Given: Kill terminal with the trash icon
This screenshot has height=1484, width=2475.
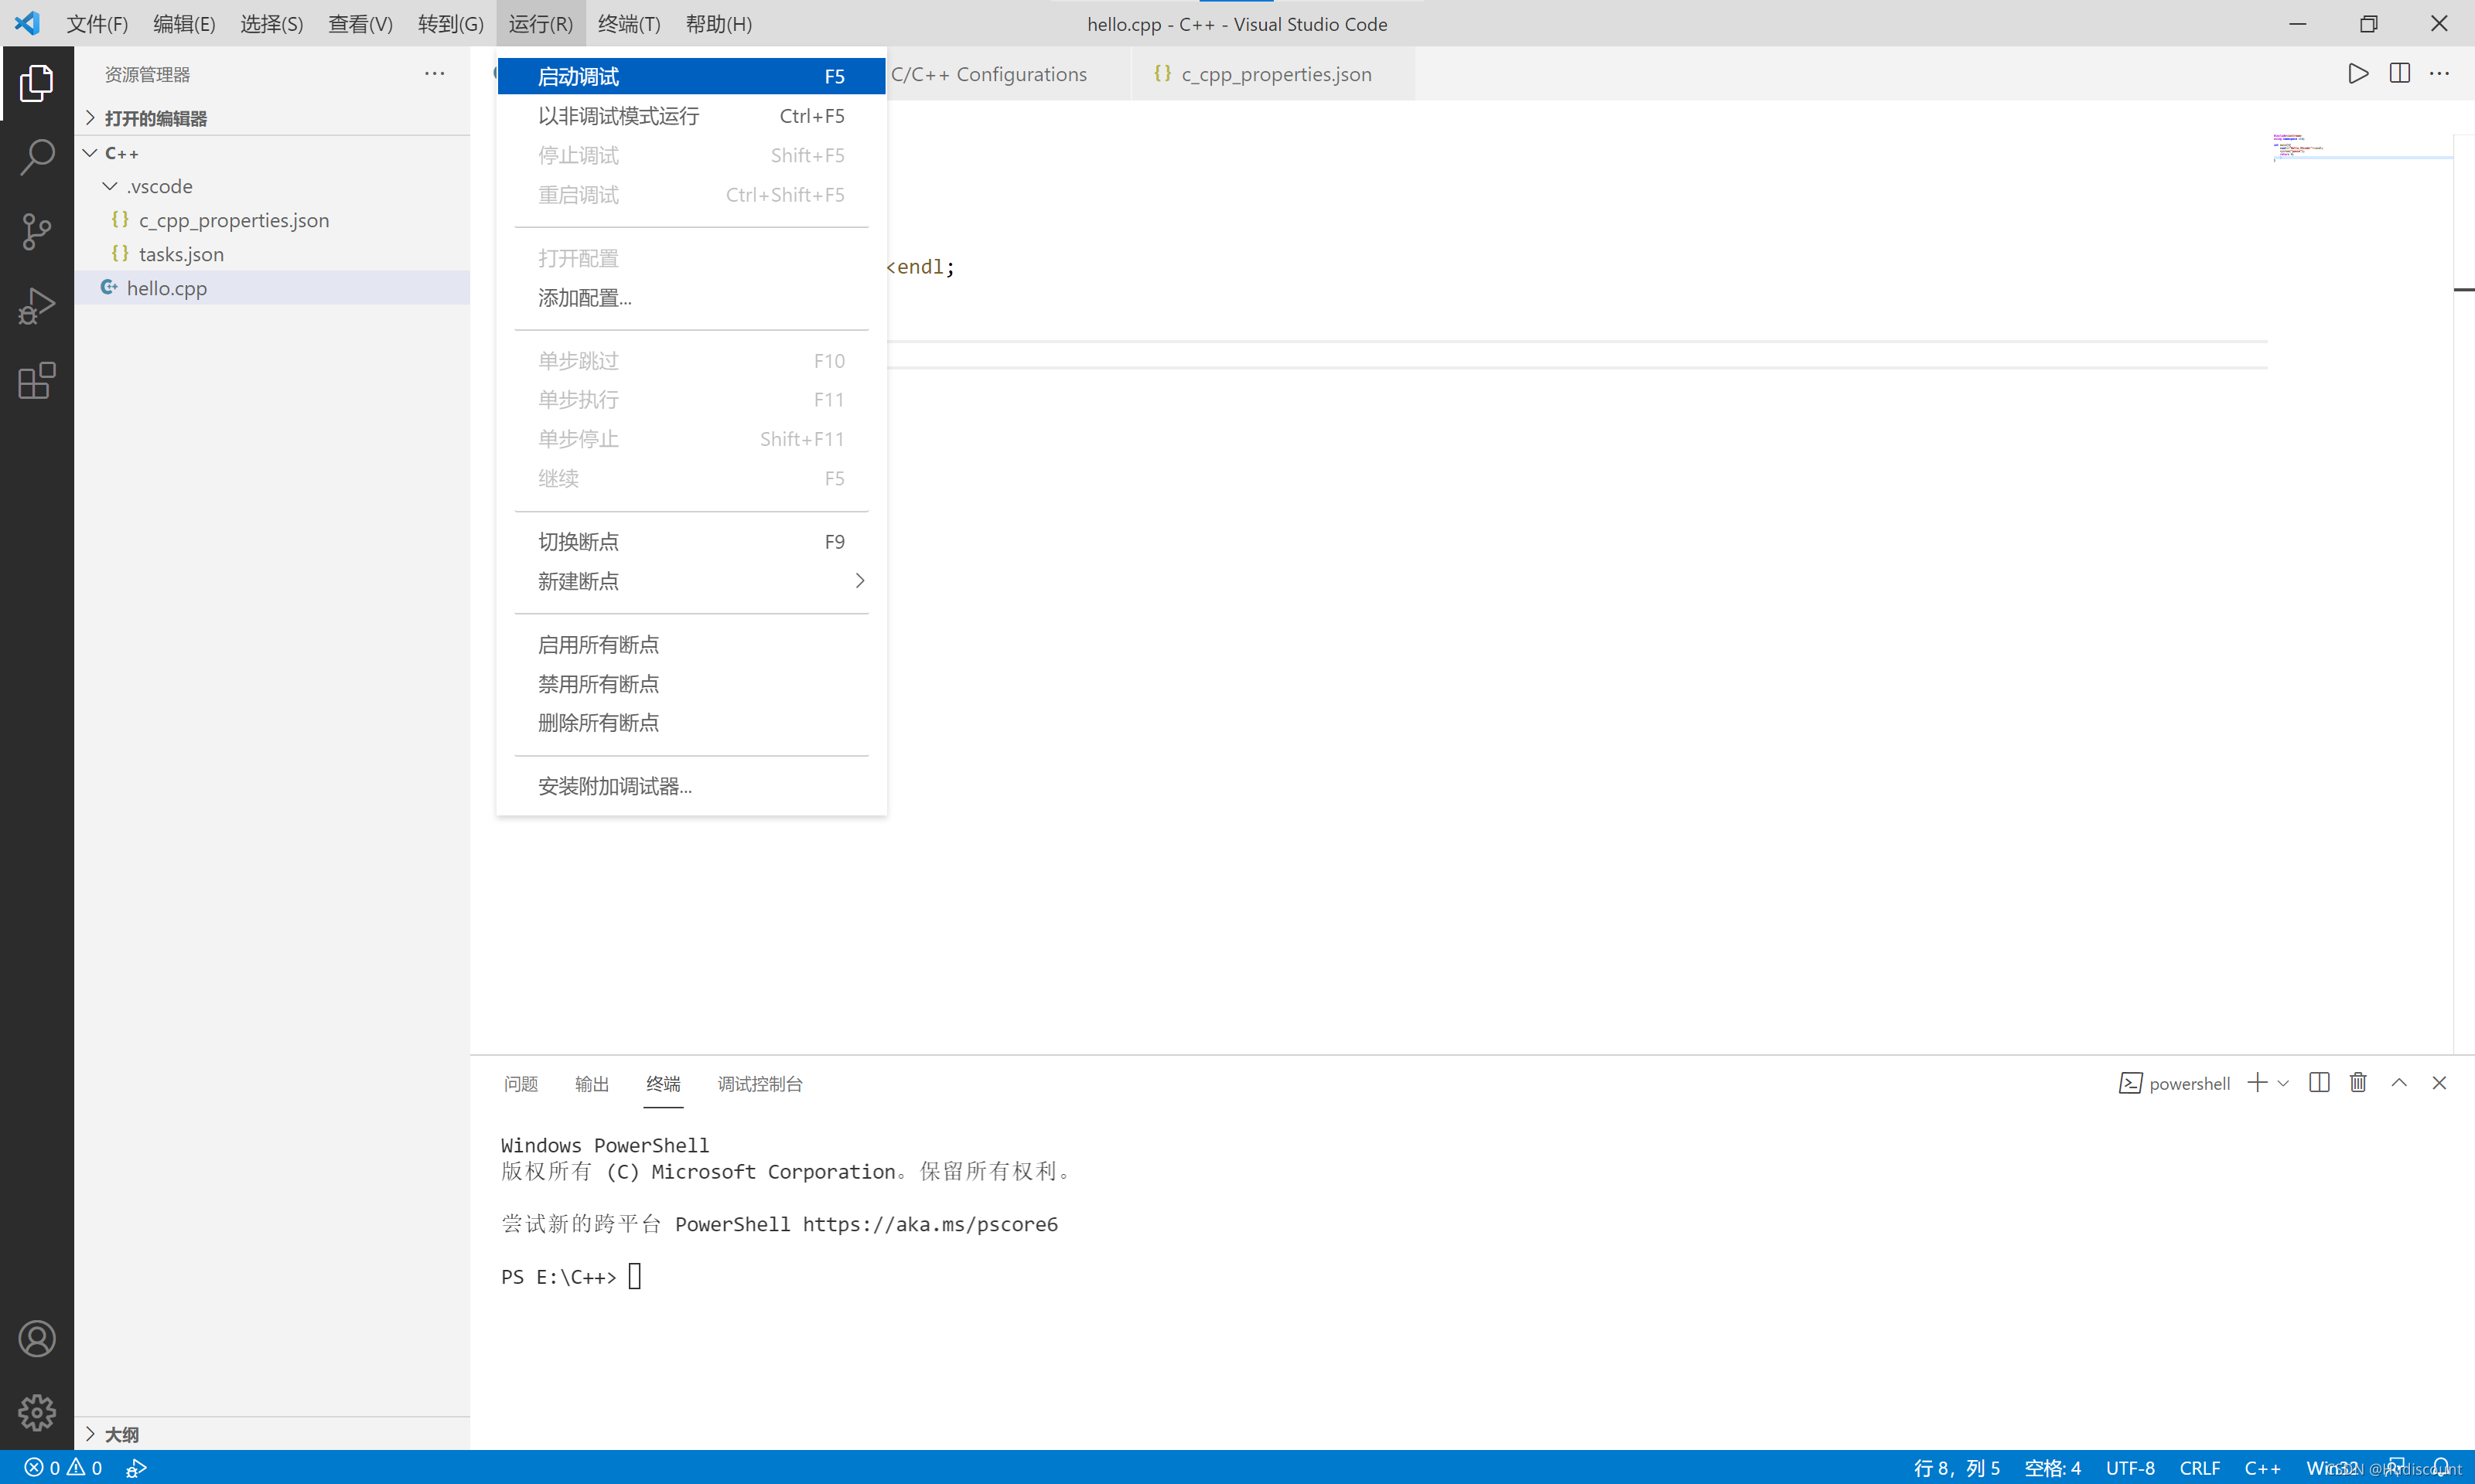Looking at the screenshot, I should [x=2358, y=1083].
